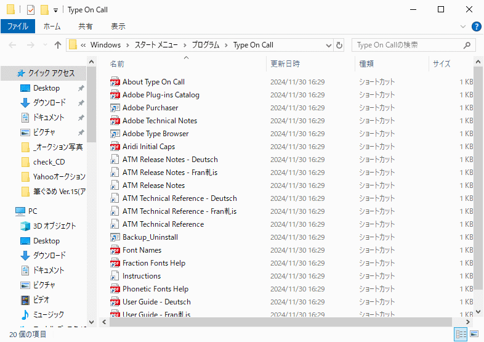
Task: Click the Backup_Uninstall shortcut icon
Action: click(115, 237)
